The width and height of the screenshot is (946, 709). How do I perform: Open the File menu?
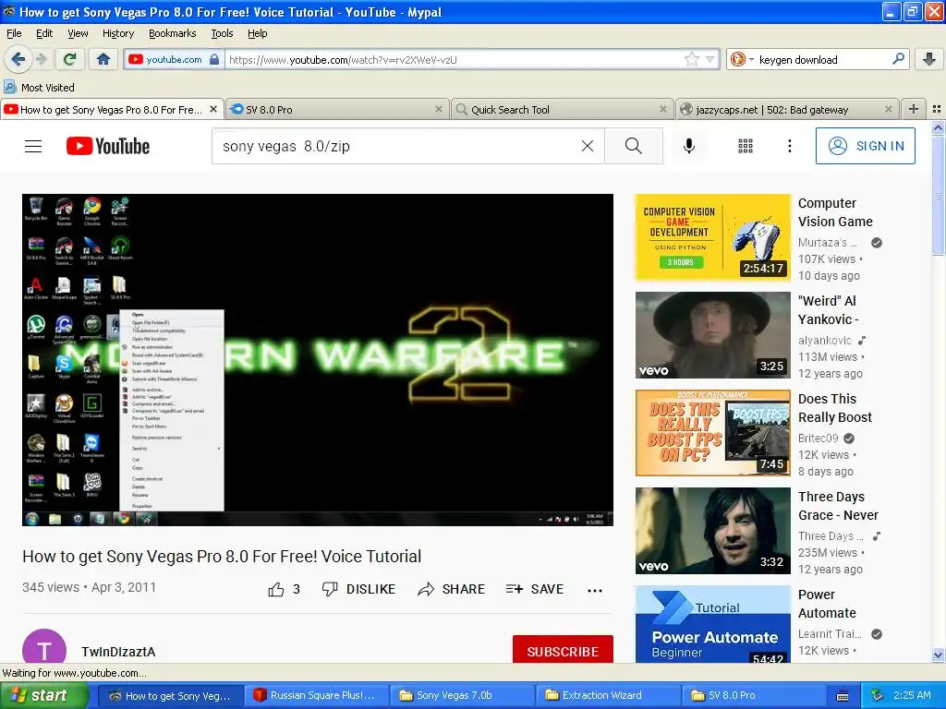[x=14, y=33]
